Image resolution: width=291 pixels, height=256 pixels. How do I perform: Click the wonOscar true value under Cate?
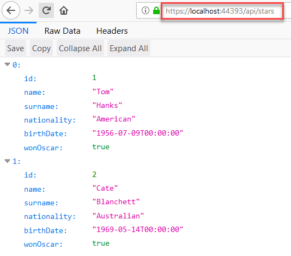[101, 243]
